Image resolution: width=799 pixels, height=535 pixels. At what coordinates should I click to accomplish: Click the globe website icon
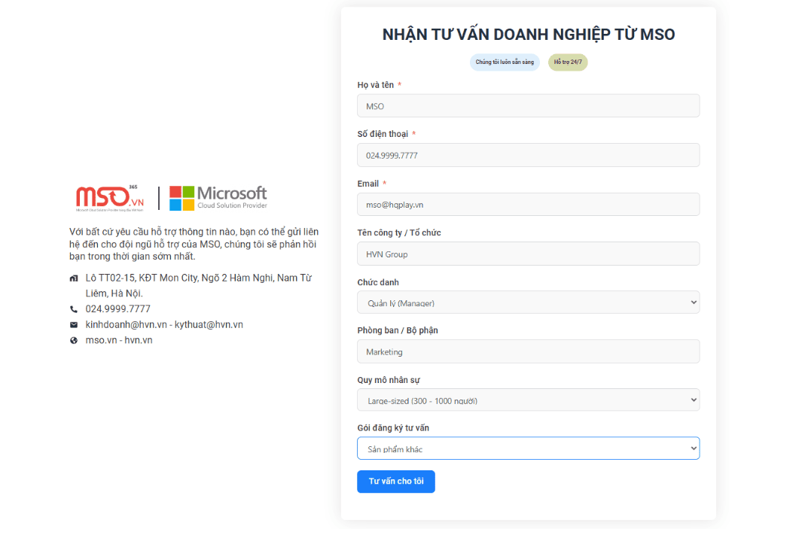pos(74,341)
